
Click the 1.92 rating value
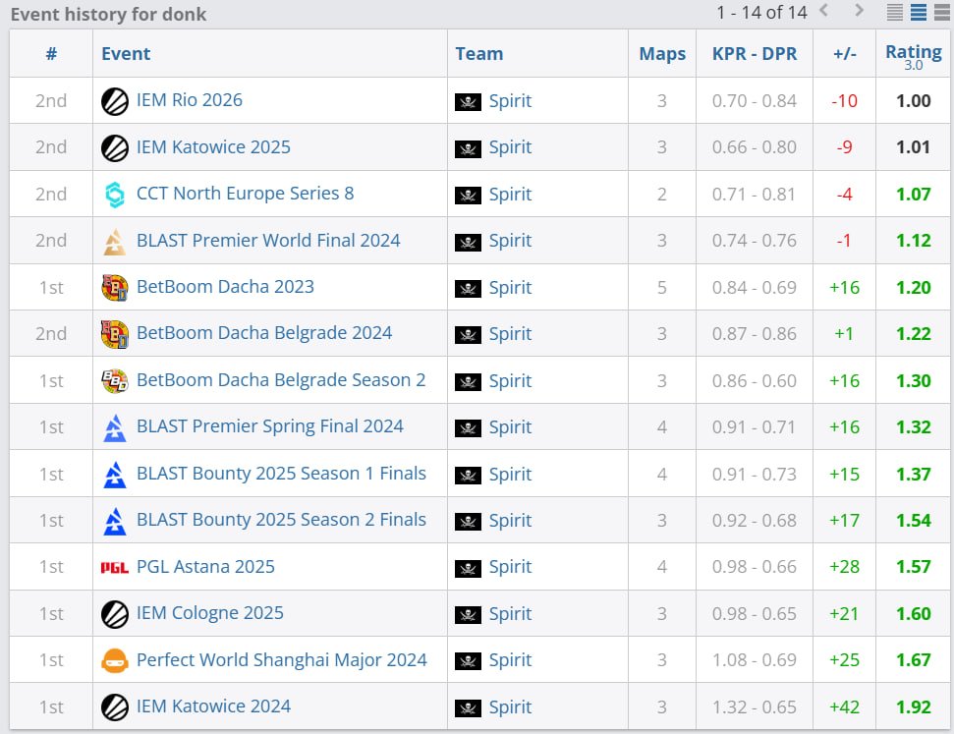click(x=914, y=707)
